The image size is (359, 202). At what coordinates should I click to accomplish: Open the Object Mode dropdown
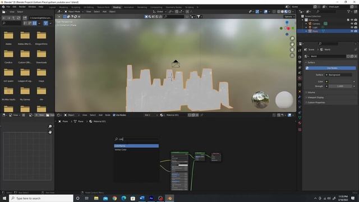pyautogui.click(x=73, y=12)
